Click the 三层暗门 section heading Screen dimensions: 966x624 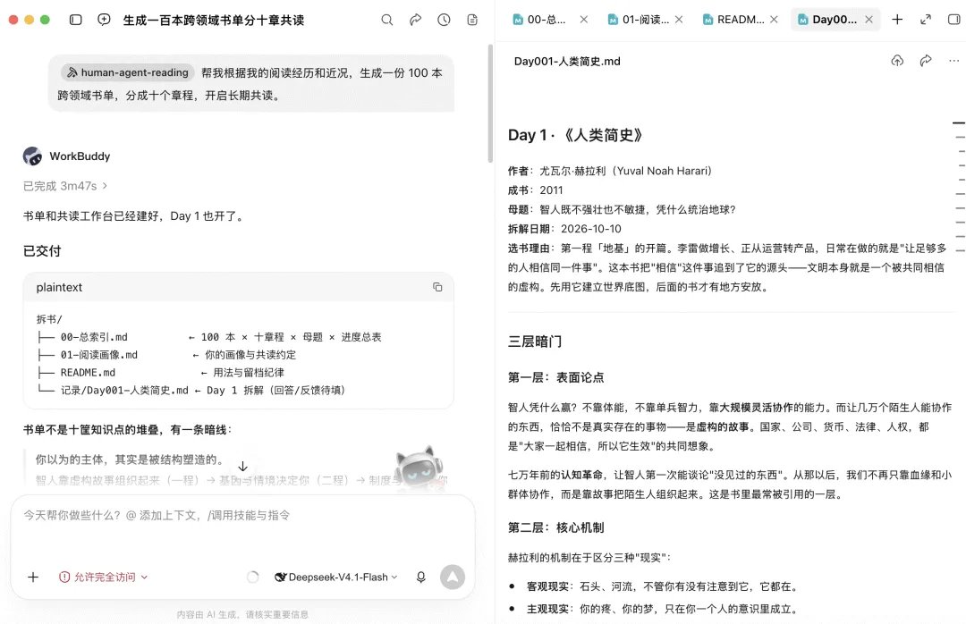pyautogui.click(x=535, y=342)
